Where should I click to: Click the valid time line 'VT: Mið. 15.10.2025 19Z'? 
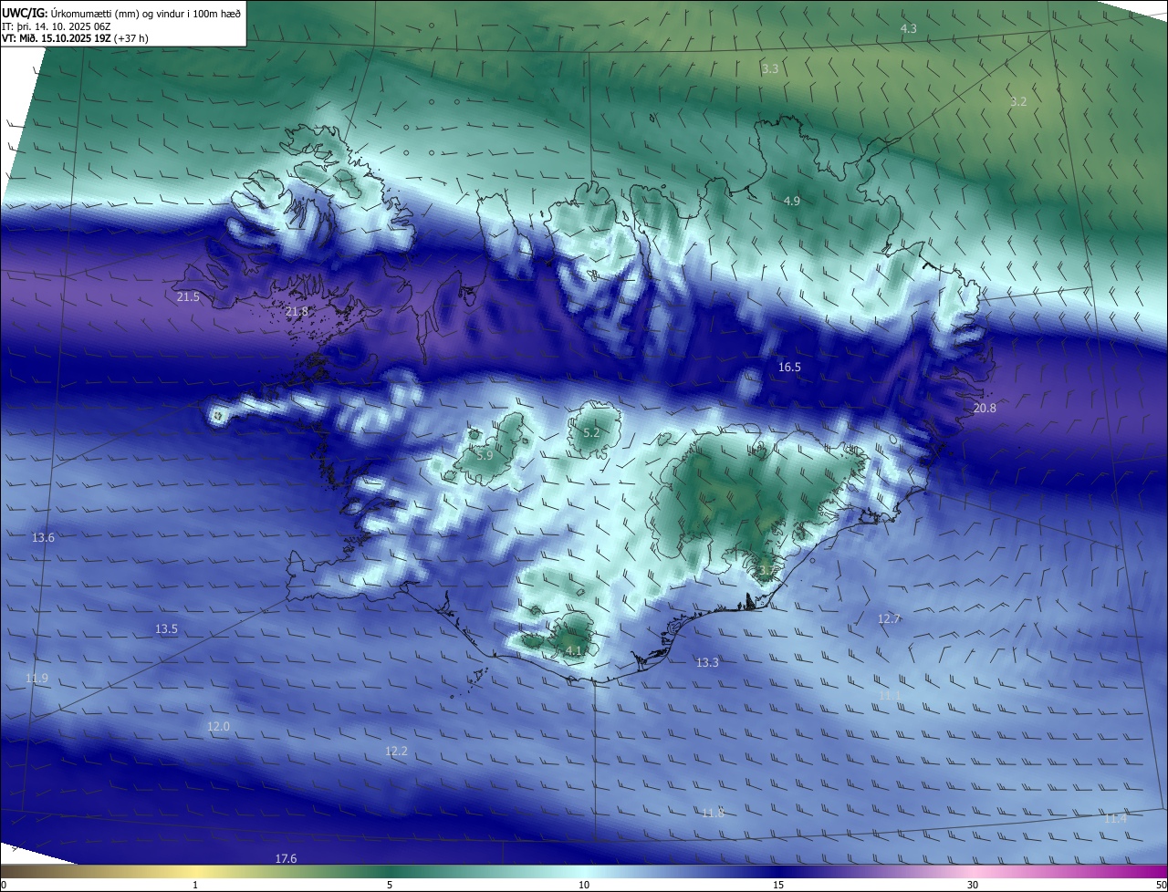(x=57, y=38)
